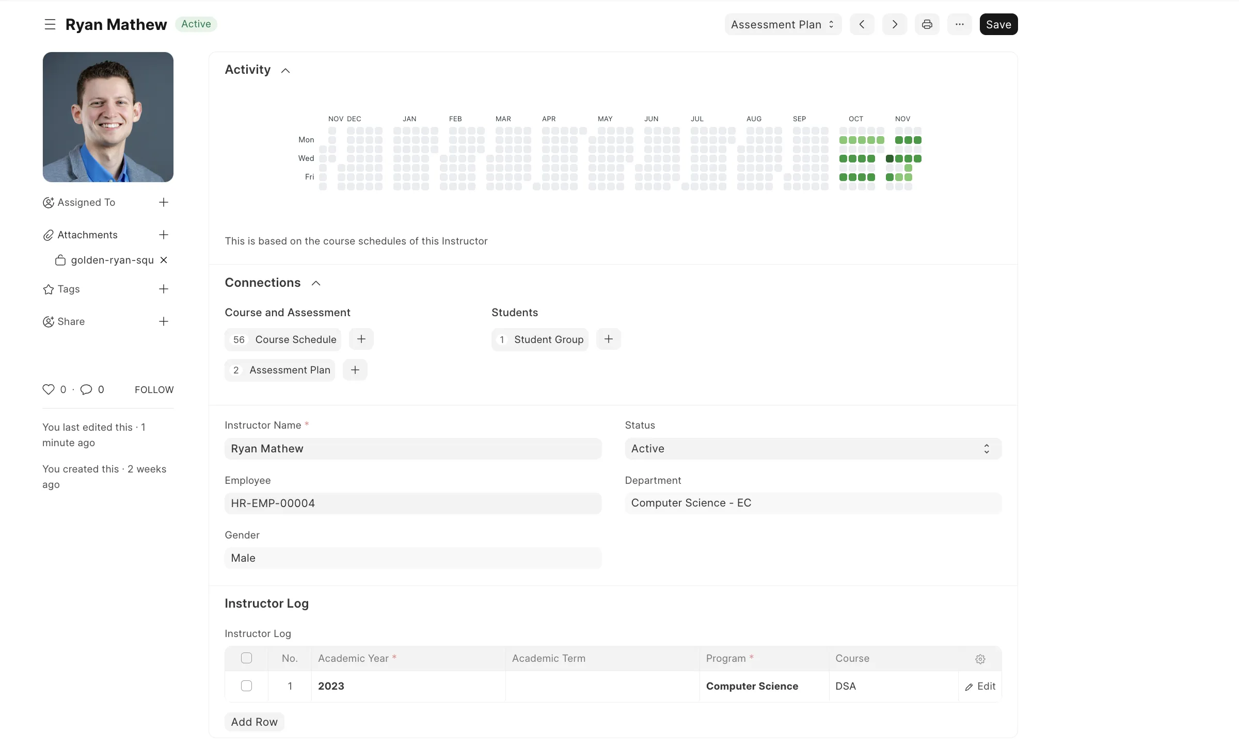
Task: Collapse the Connections section
Action: click(315, 283)
